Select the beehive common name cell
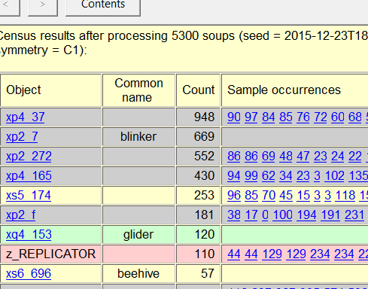 138,274
